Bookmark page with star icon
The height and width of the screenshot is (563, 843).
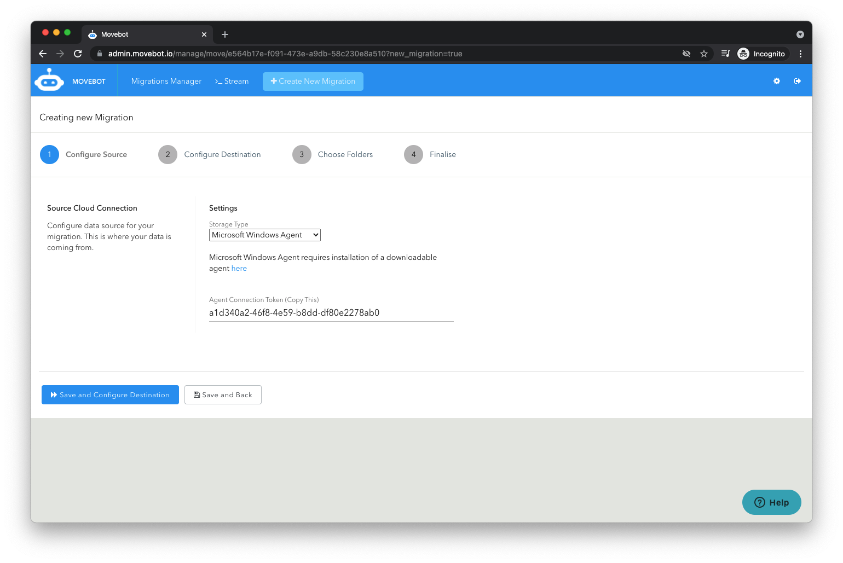(x=704, y=54)
